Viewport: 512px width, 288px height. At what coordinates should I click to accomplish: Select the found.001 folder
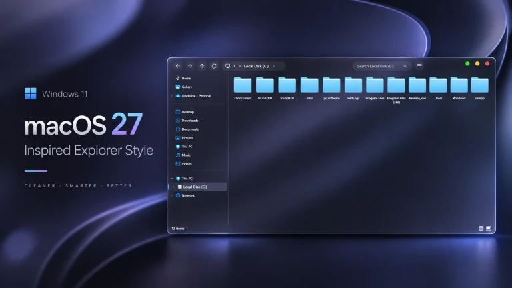[x=287, y=88]
